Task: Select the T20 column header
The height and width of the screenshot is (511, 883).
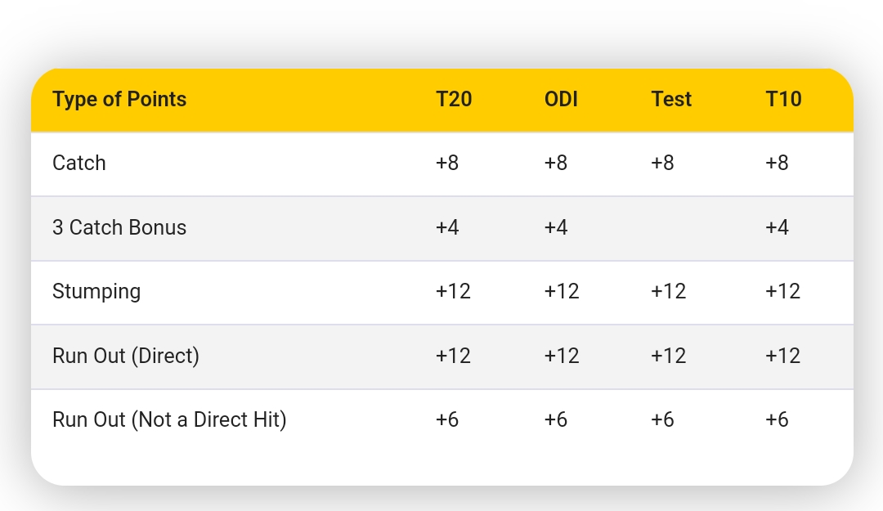Action: (454, 100)
